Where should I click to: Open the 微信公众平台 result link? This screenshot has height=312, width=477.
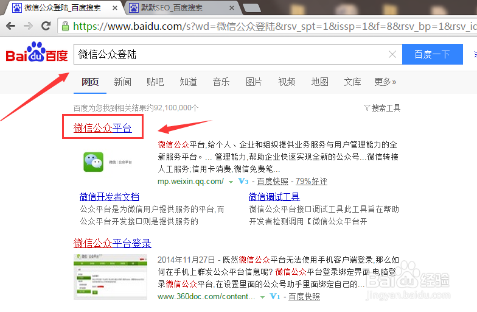click(x=102, y=128)
